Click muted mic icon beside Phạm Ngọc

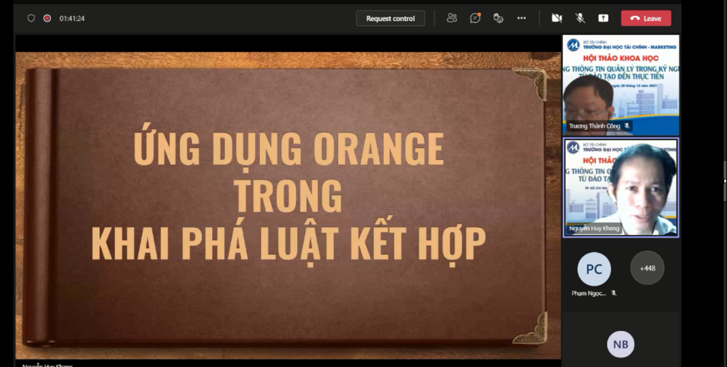click(614, 293)
